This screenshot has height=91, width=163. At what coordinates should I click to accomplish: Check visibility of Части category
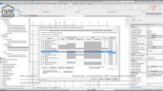point(44,61)
